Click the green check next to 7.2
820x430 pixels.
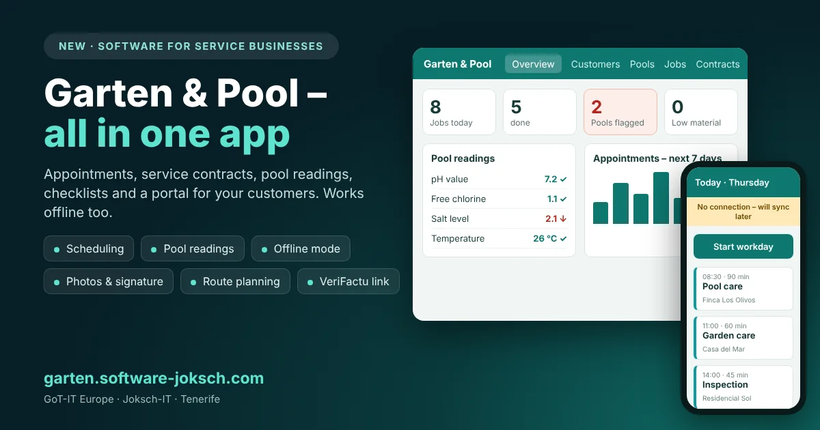coord(564,180)
